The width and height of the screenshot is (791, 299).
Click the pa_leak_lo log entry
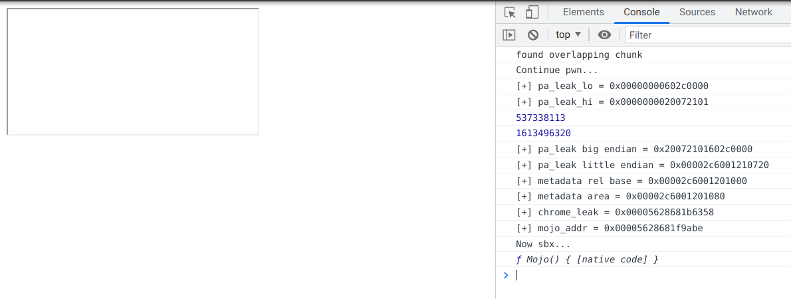[x=612, y=86]
